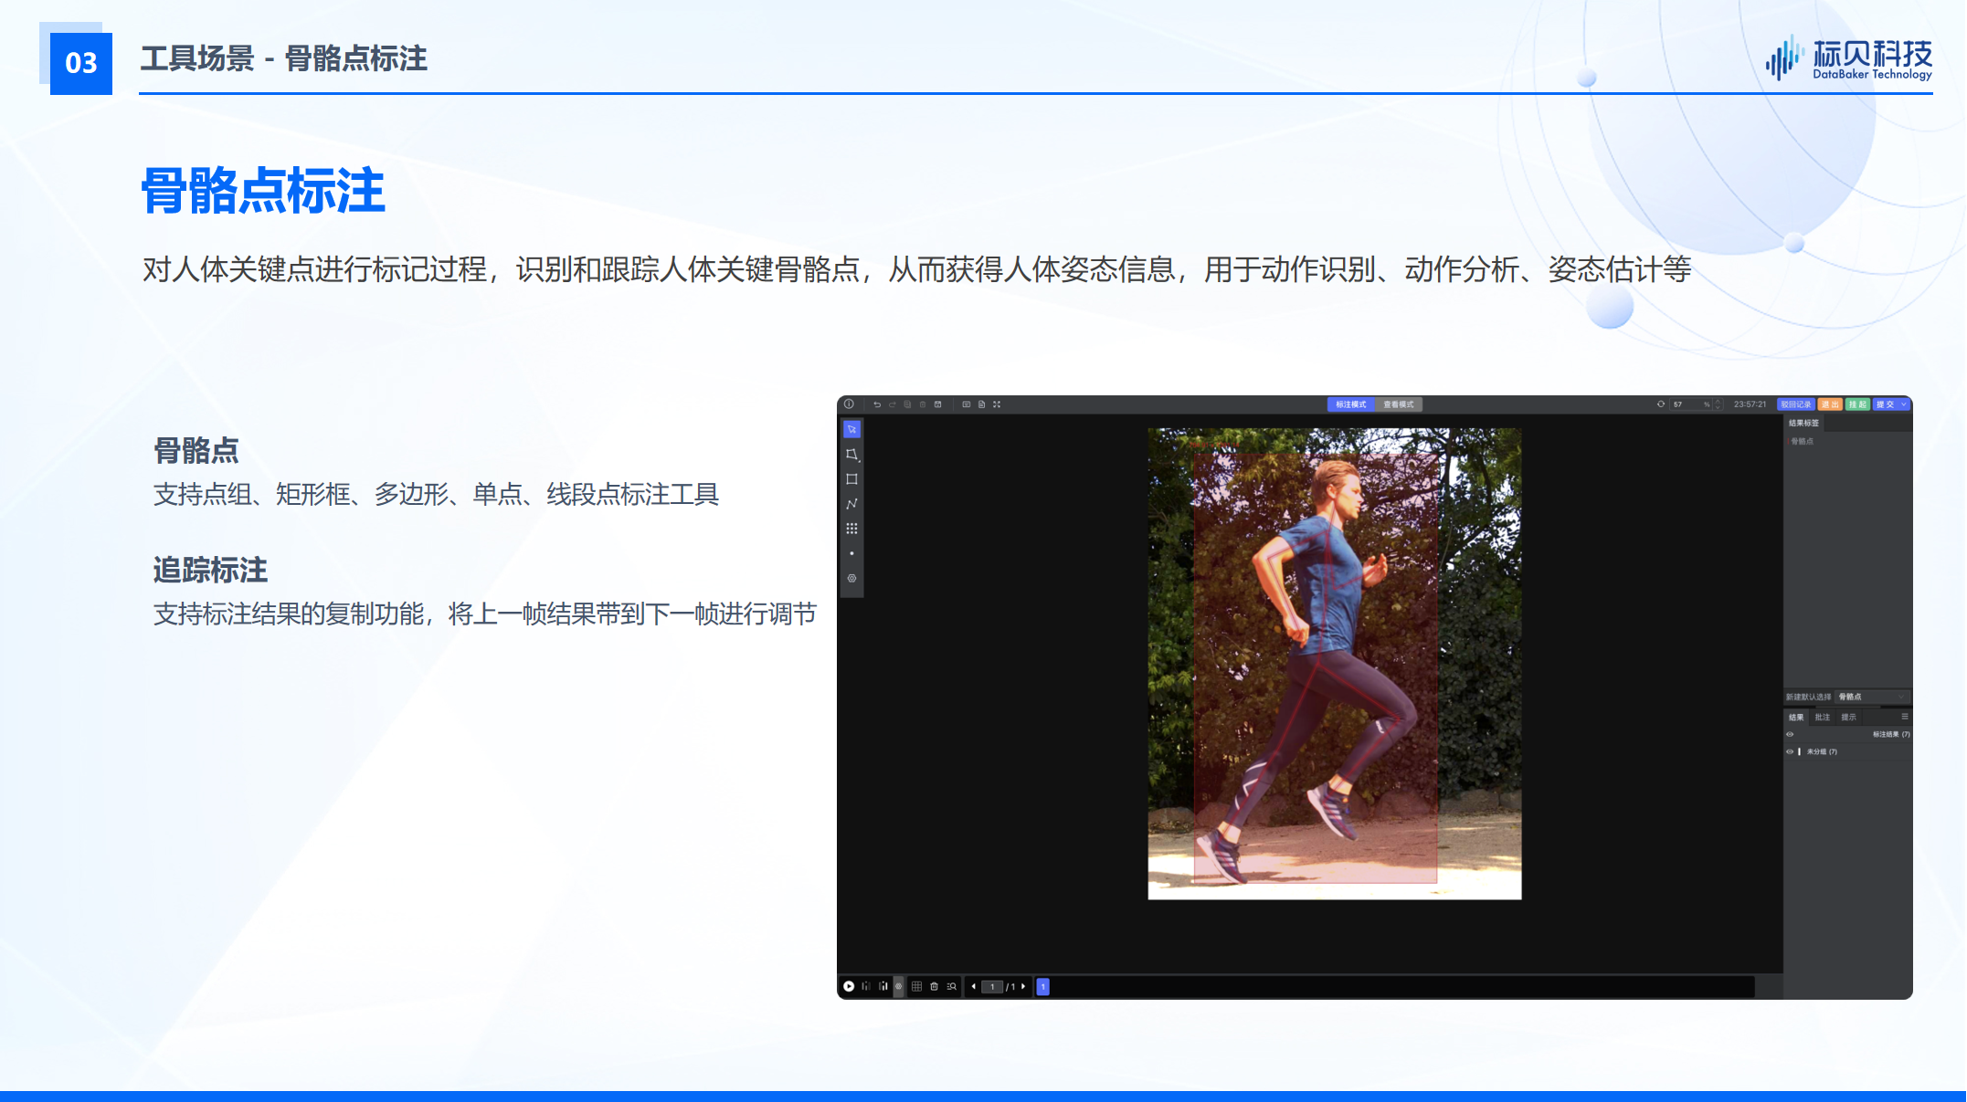Open the left toolbar settings gear
Screen dimensions: 1967x1102
851,578
